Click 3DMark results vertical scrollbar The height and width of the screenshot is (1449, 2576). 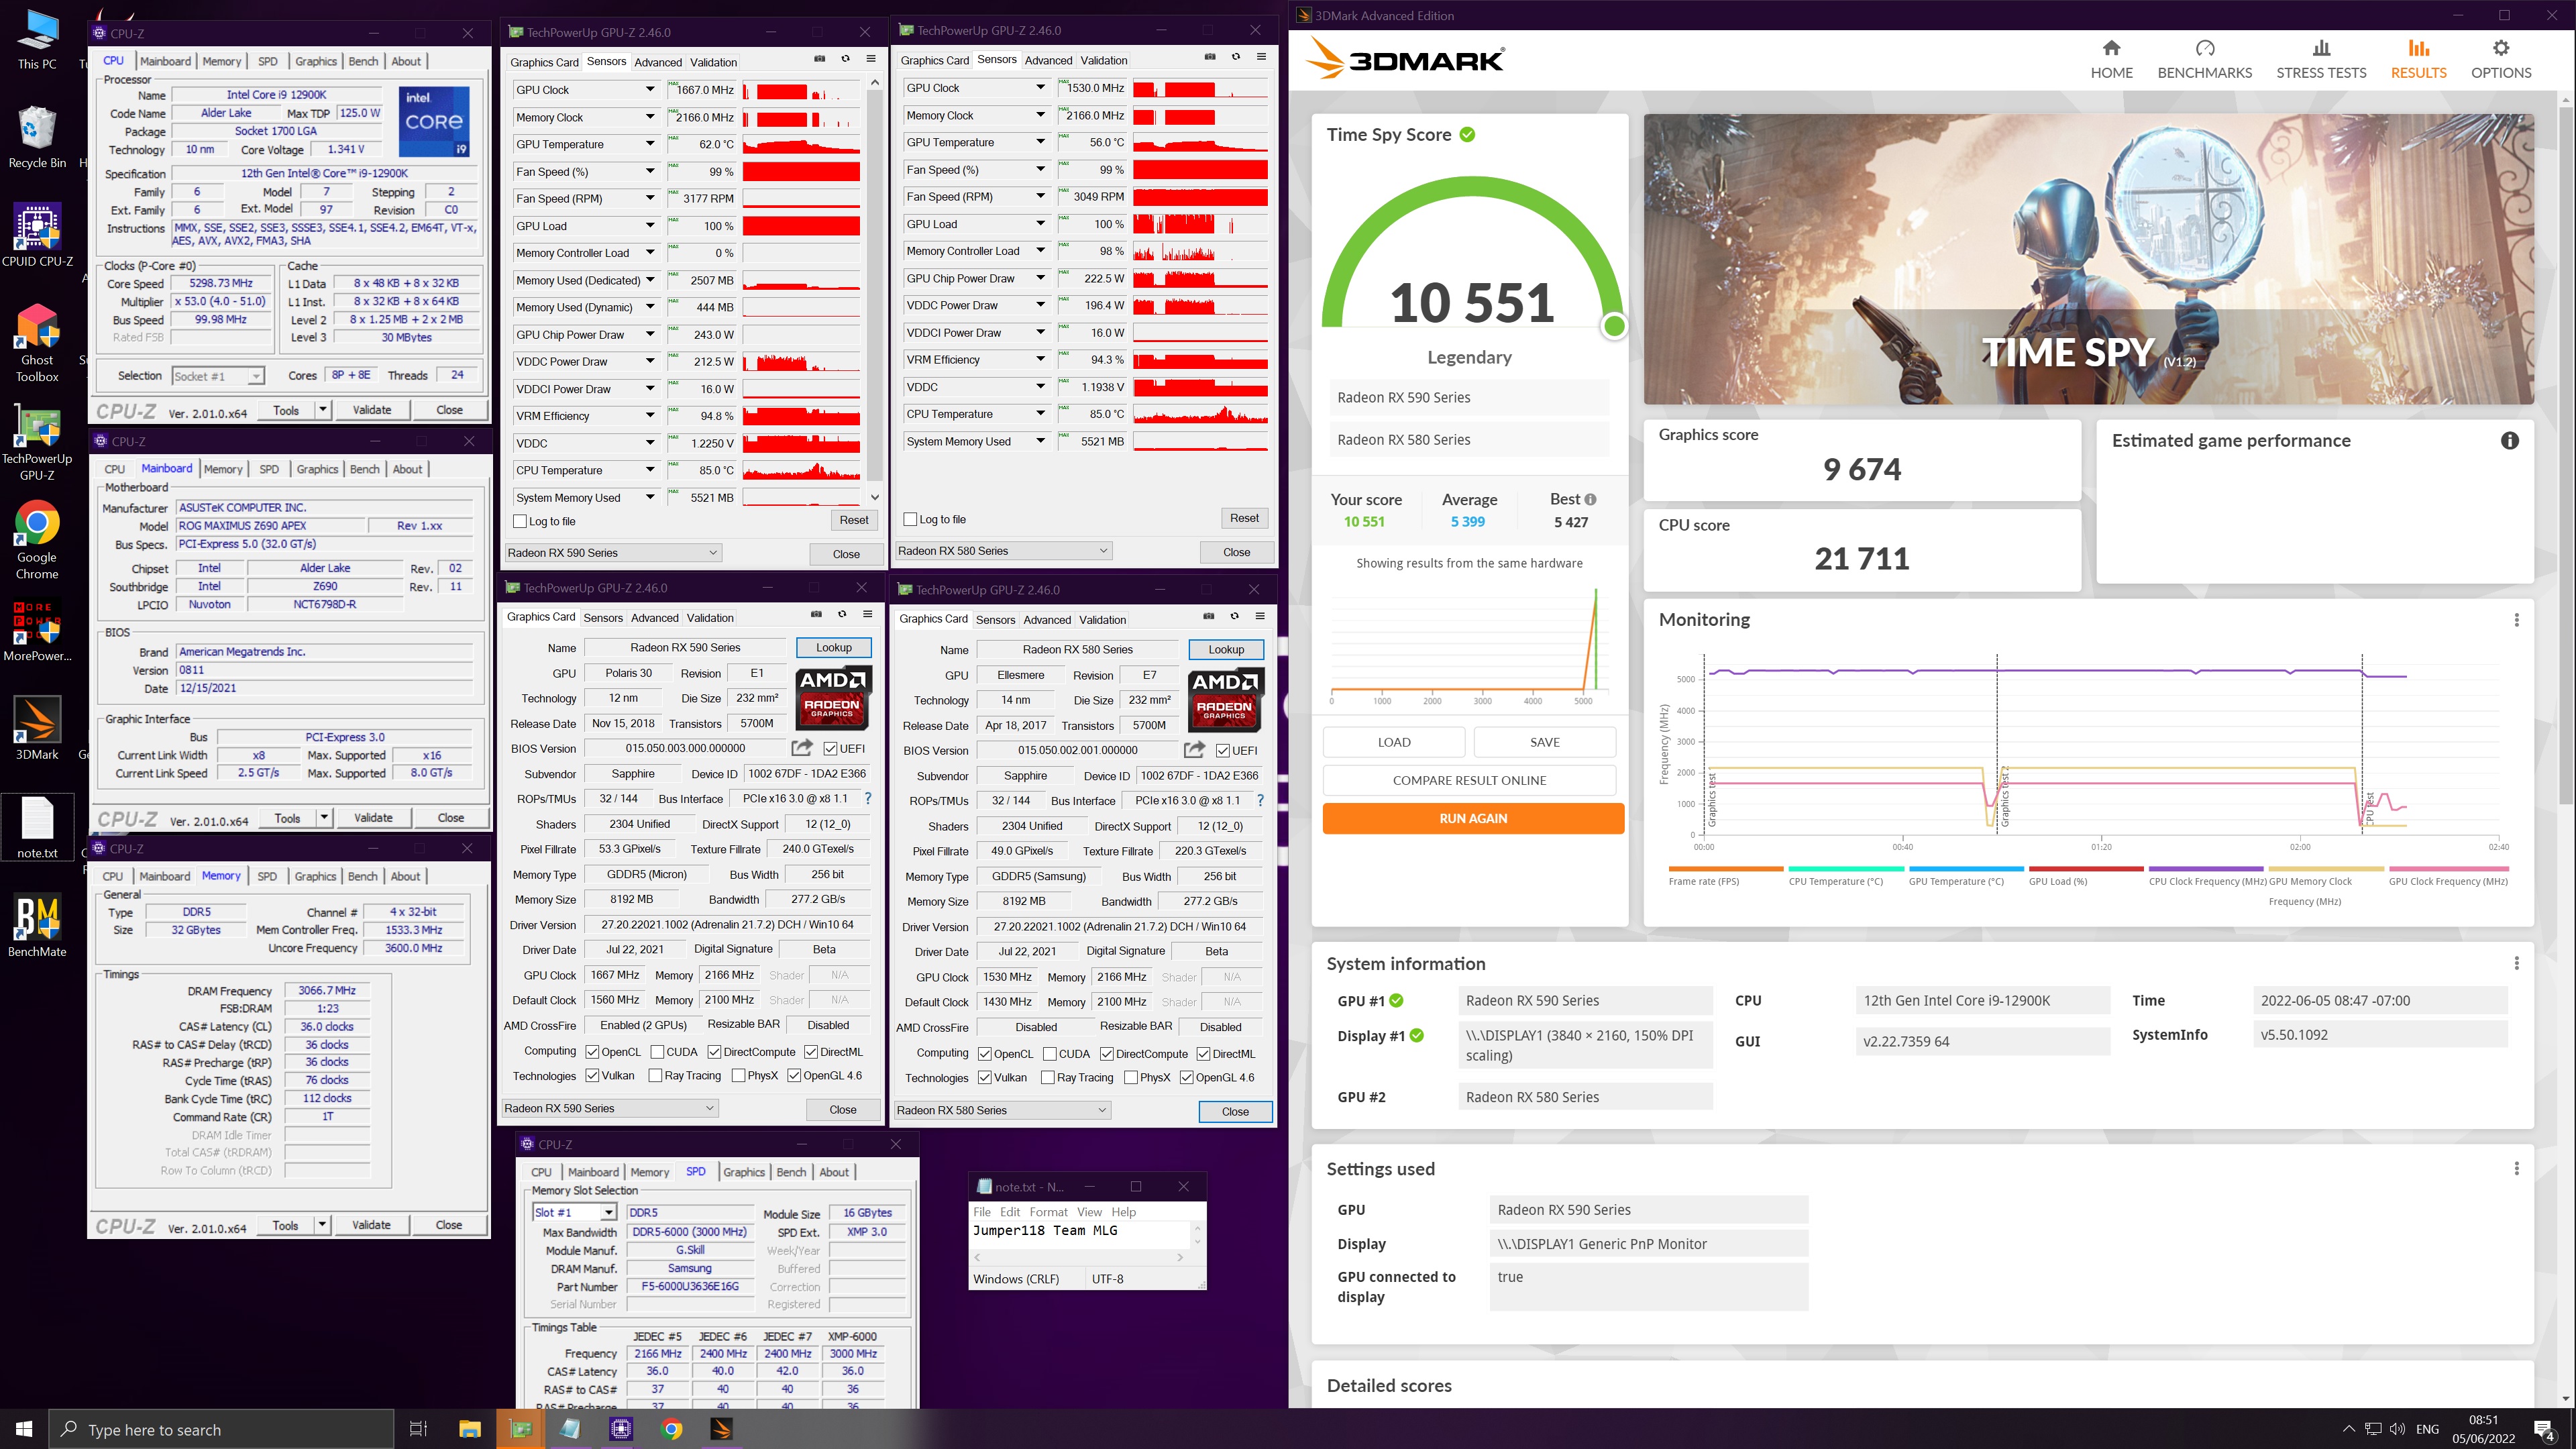tap(2566, 455)
